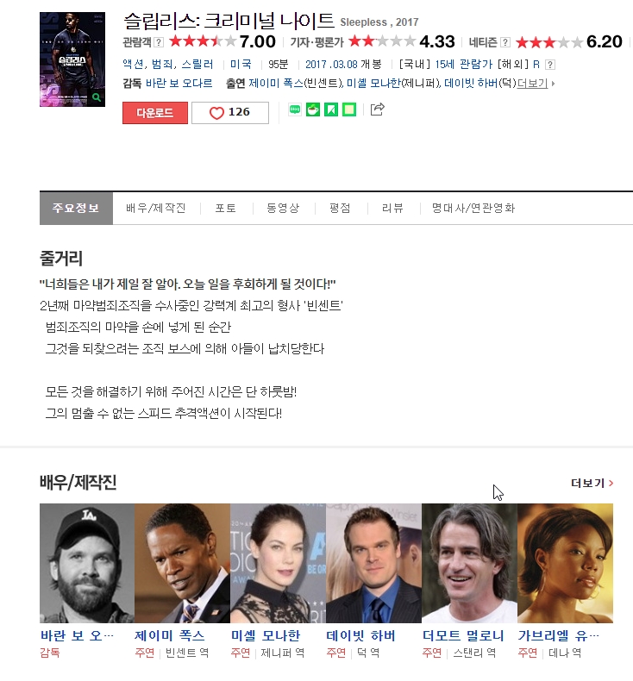Select the 명대사/연관영화 tab
633x681 pixels.
pos(473,208)
